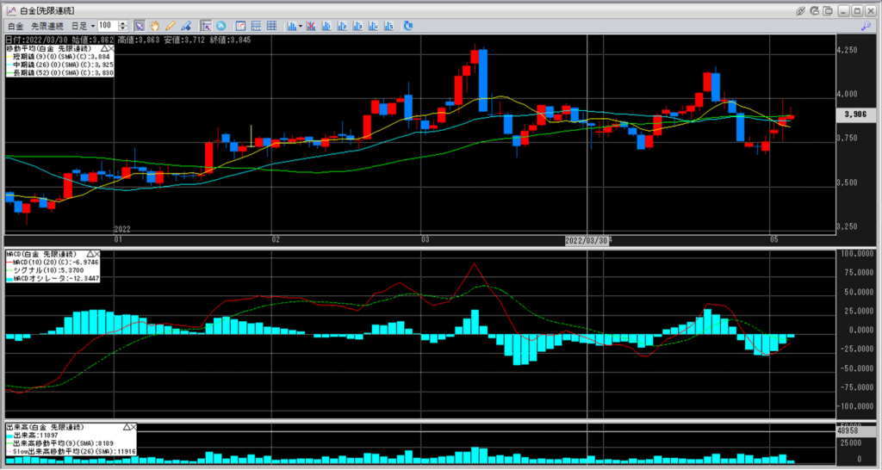The height and width of the screenshot is (470, 882).
Task: Click the current price tag 3,906
Action: [x=855, y=114]
